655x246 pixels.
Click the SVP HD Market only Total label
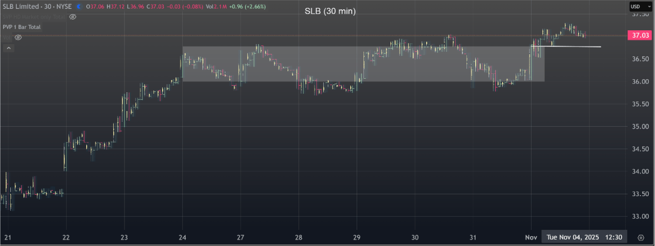coord(34,17)
